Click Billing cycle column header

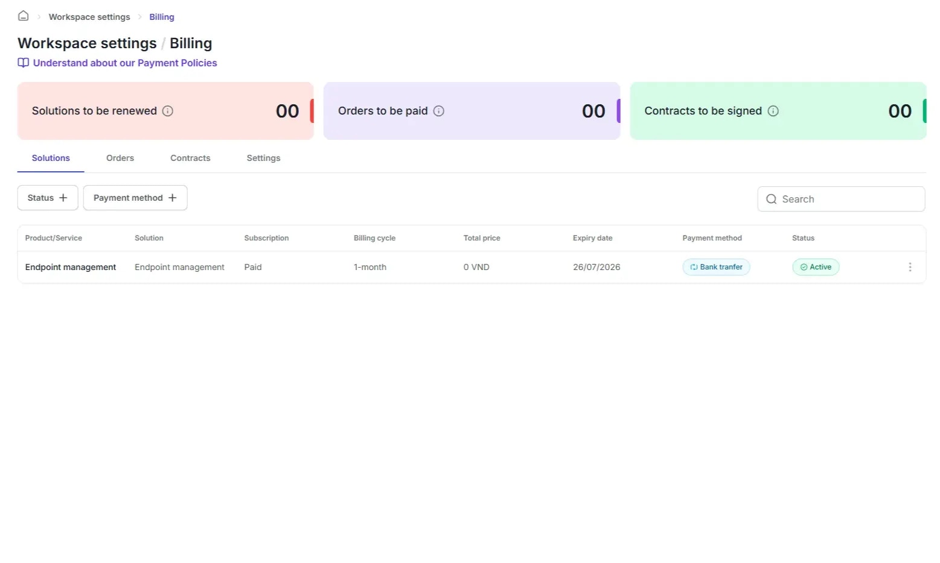click(x=374, y=238)
